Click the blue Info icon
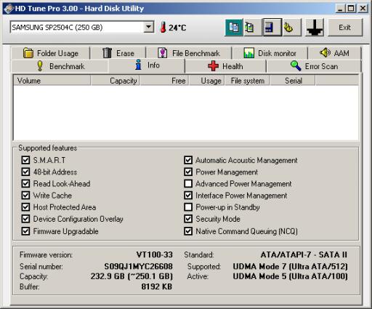Screen dimensions: 372x309 [x=138, y=65]
